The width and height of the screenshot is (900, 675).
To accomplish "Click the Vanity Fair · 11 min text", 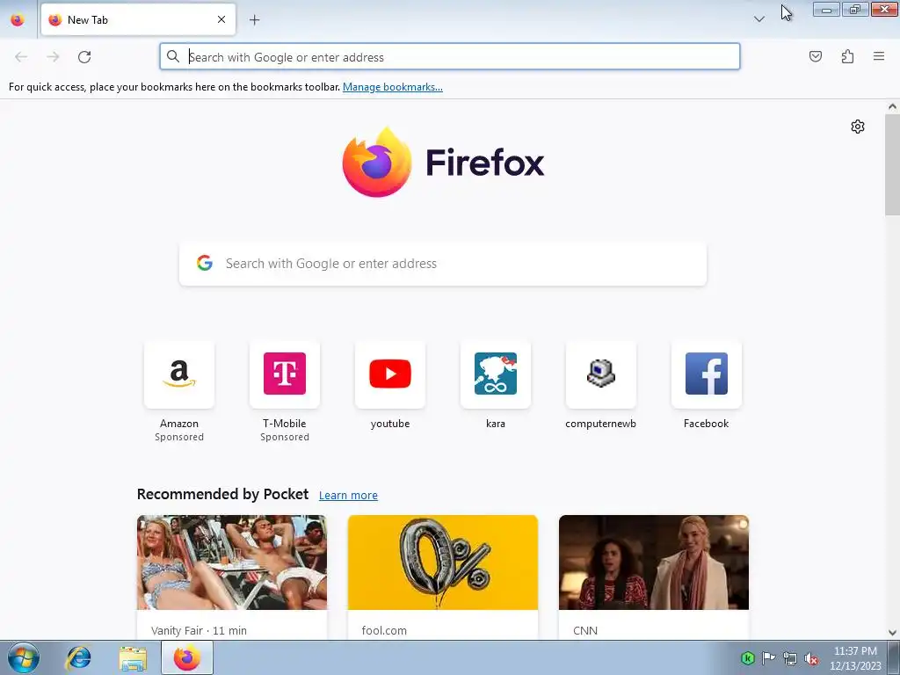I will pyautogui.click(x=199, y=630).
